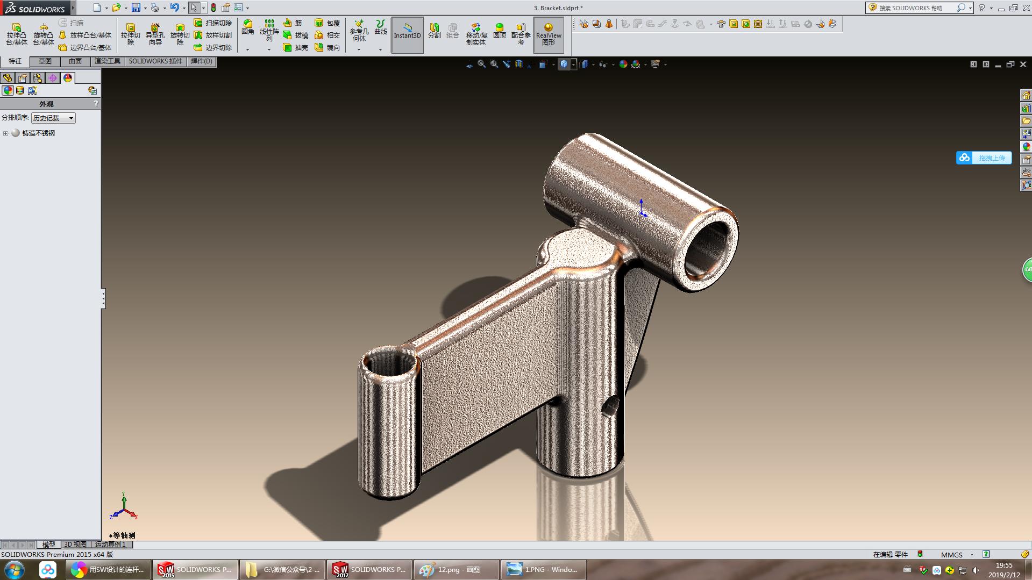Toggle the Section View tool
Viewport: 1032px width, 580px height.
(x=518, y=63)
